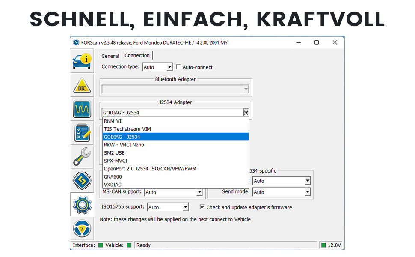
Task: Pick TIS Techstream VIM from list
Action: pyautogui.click(x=127, y=129)
